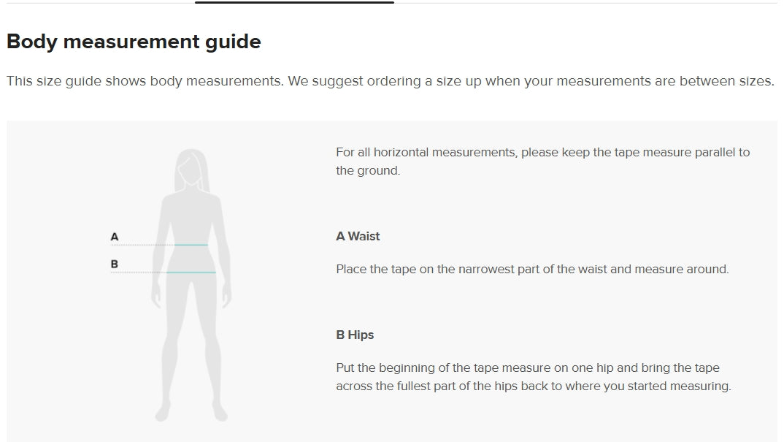
Task: Click the silhouette's head
Action: 191,168
